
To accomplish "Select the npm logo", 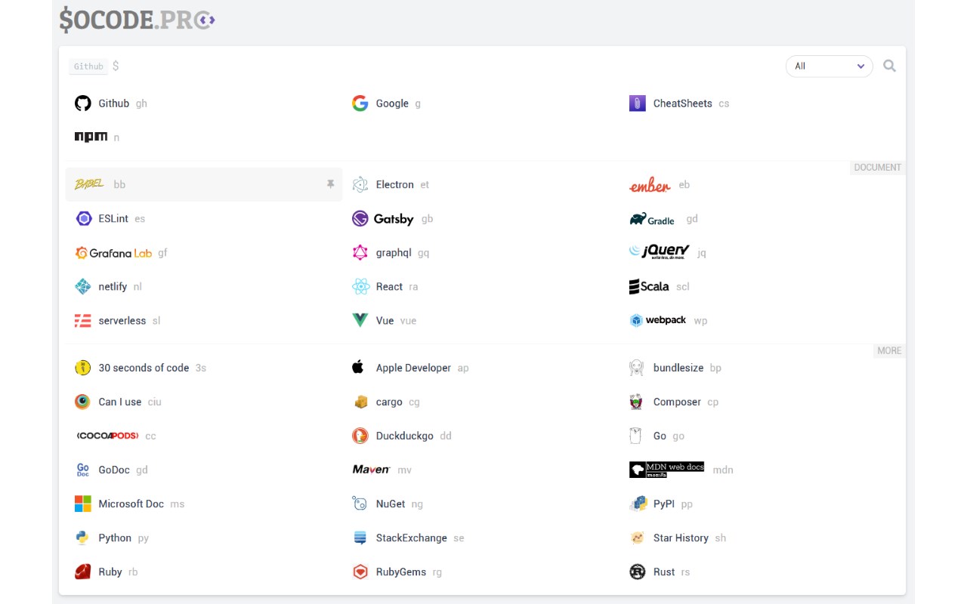I will 91,137.
